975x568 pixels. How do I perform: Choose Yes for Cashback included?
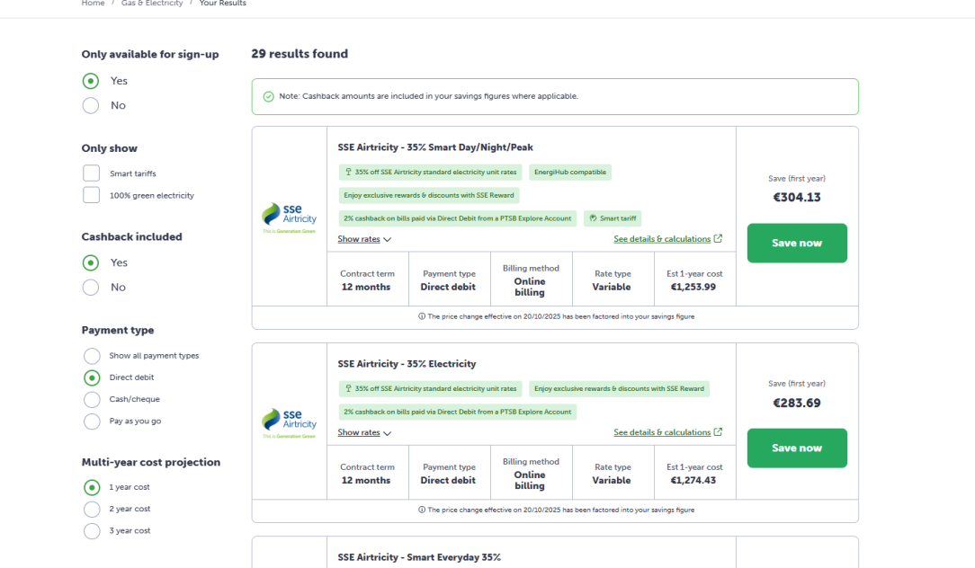(x=91, y=262)
